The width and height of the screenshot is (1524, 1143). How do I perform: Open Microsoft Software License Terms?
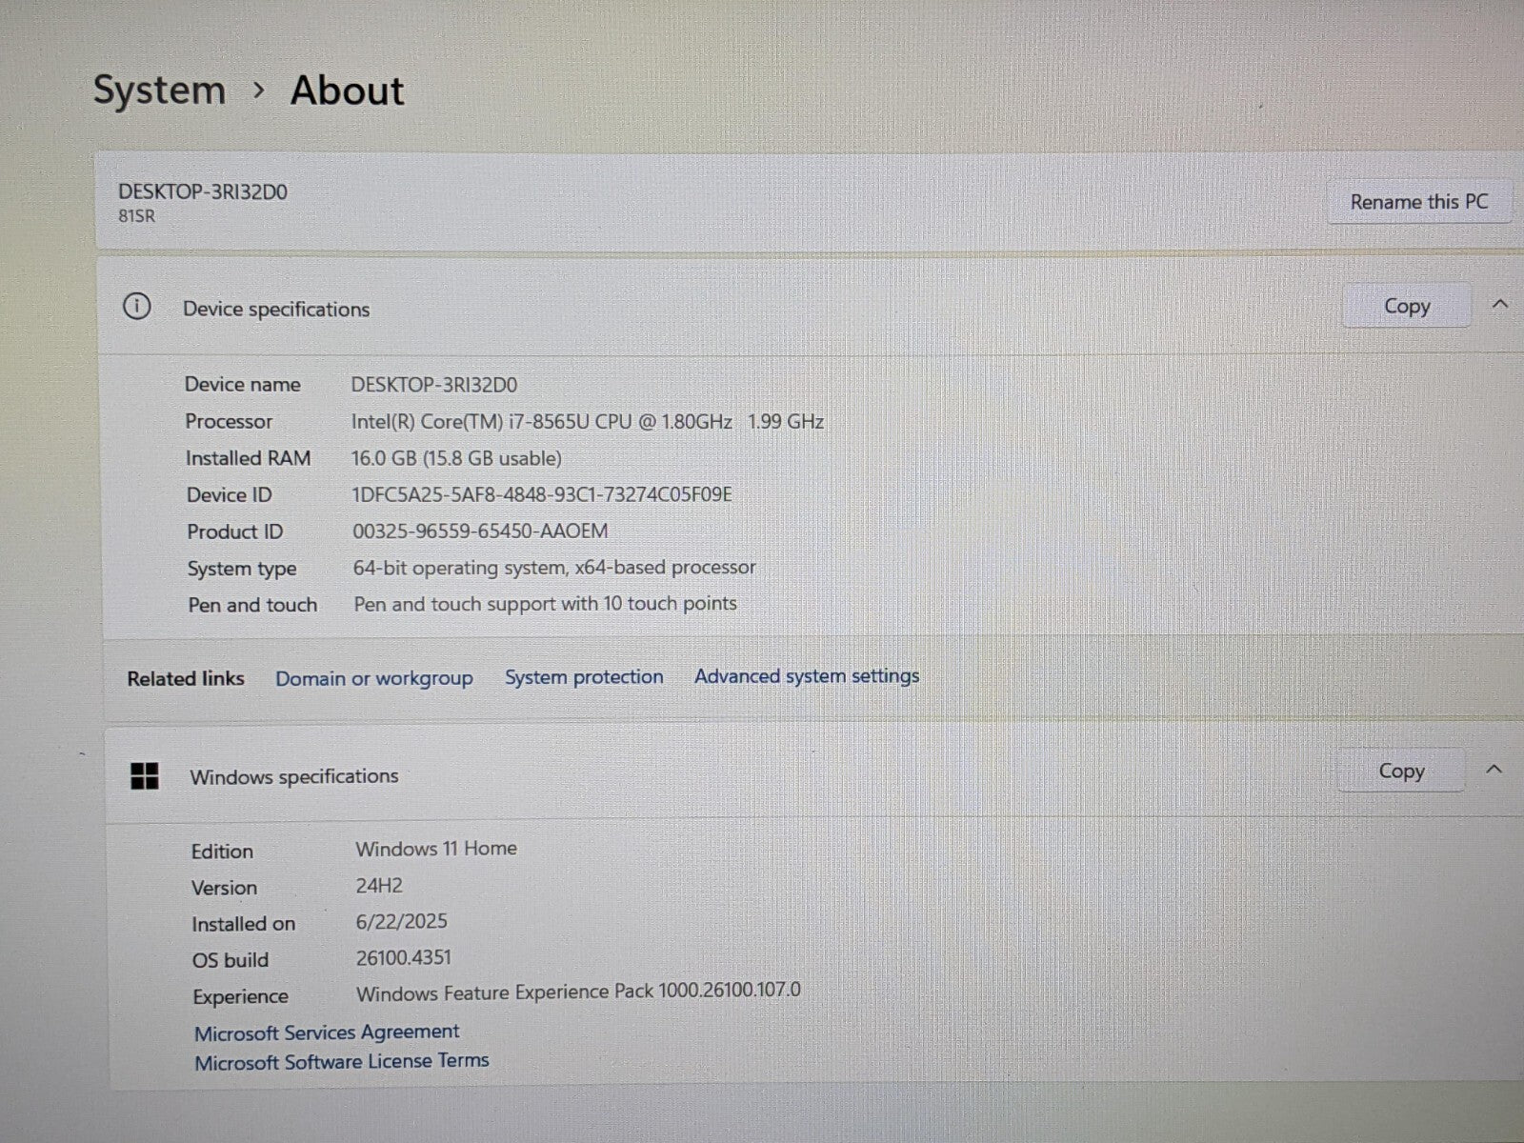tap(341, 1062)
